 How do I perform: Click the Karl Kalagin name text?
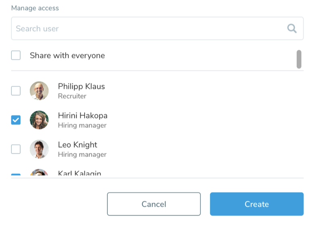point(80,174)
